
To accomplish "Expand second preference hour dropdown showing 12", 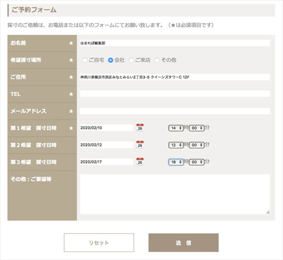I will (x=176, y=145).
